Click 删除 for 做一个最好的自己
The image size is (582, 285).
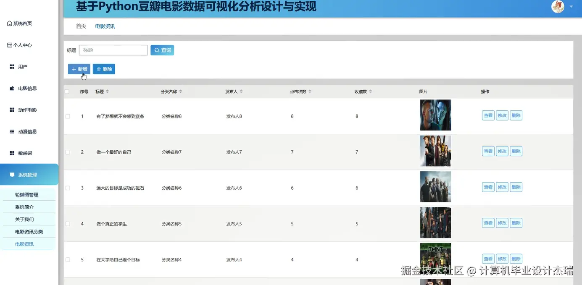(x=516, y=151)
